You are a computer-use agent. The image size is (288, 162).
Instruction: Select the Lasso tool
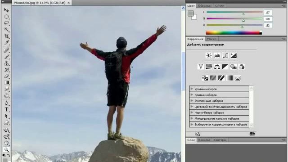click(6, 23)
